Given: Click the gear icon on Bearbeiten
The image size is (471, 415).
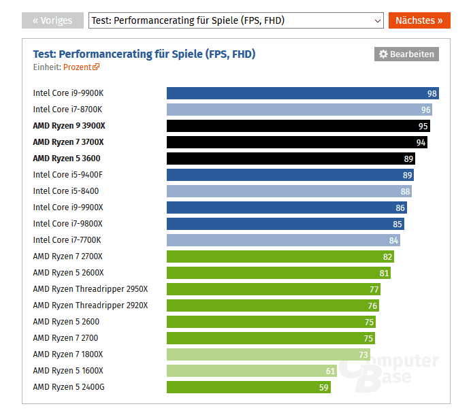Looking at the screenshot, I should click(x=383, y=54).
